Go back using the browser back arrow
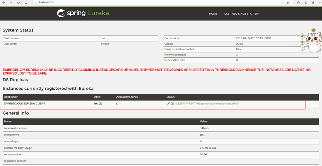322x166 pixels. pos(4,3)
